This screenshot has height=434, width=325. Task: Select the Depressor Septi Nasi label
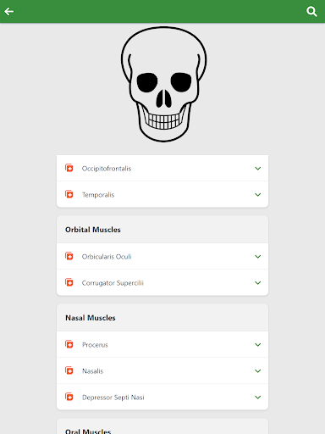click(x=113, y=398)
